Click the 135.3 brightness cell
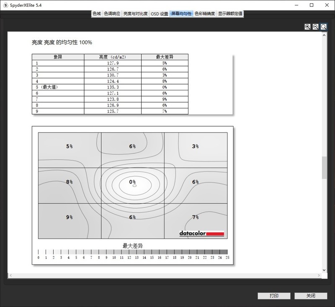 [113, 87]
